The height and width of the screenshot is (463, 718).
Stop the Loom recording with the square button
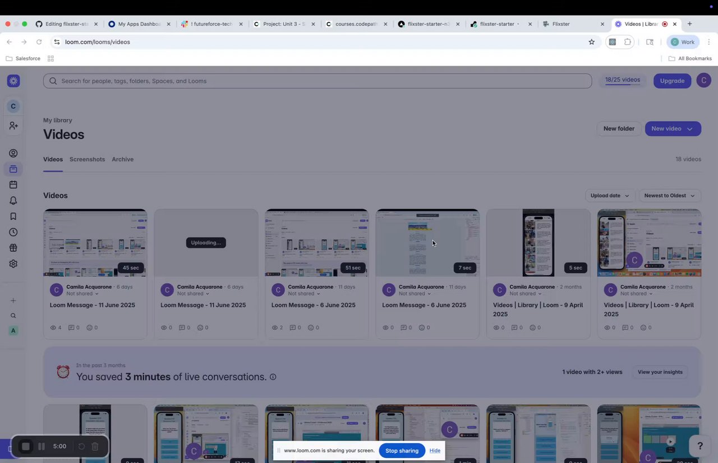(26, 446)
